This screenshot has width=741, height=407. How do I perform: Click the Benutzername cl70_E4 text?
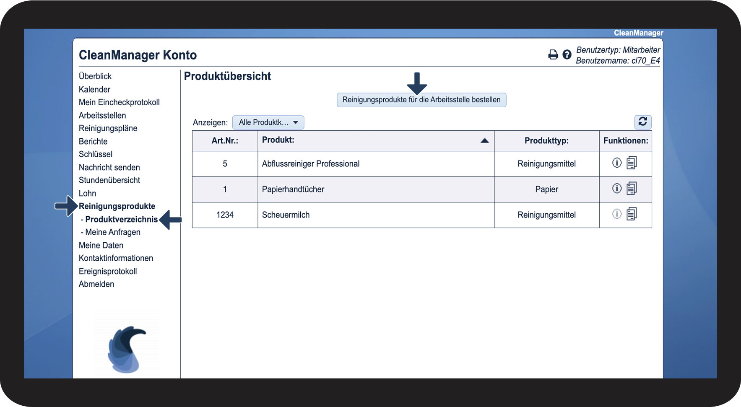click(x=618, y=61)
